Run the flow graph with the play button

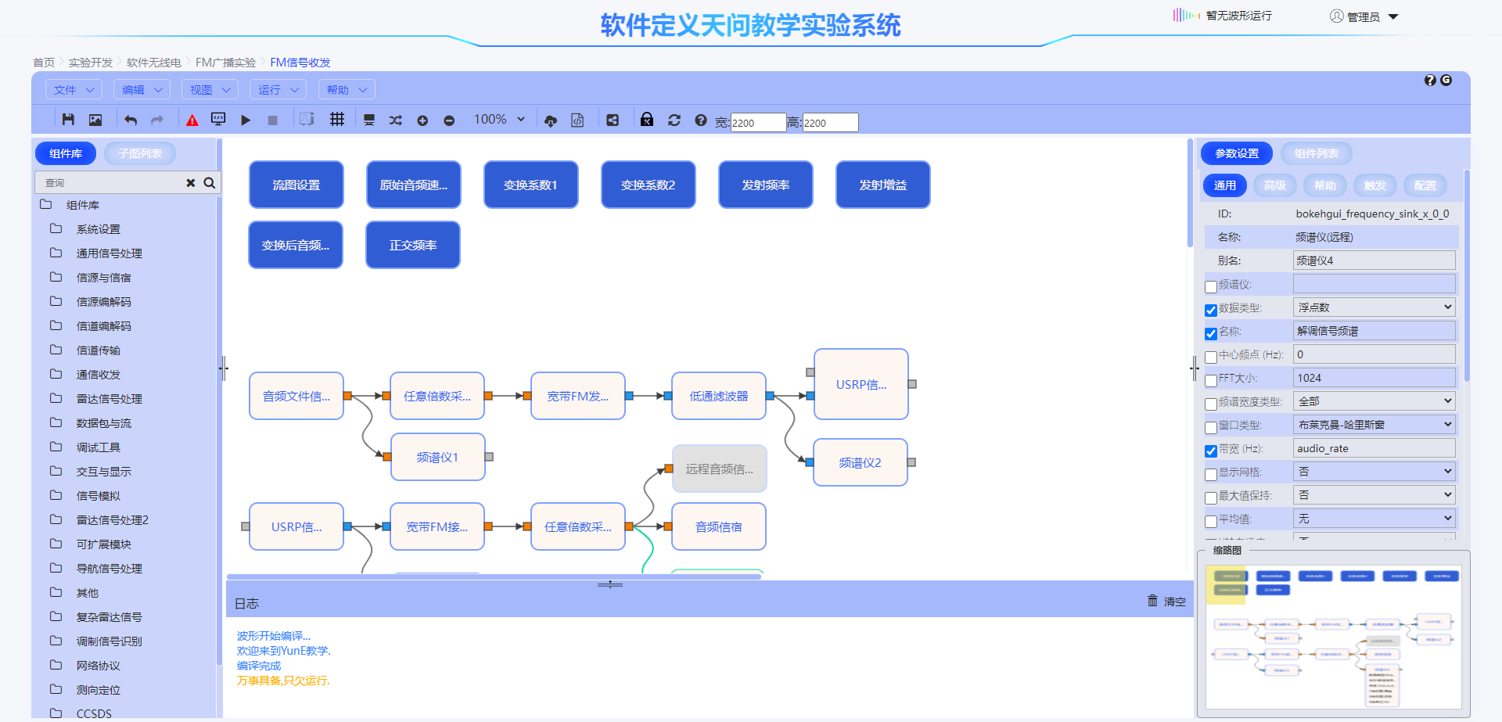(x=246, y=120)
